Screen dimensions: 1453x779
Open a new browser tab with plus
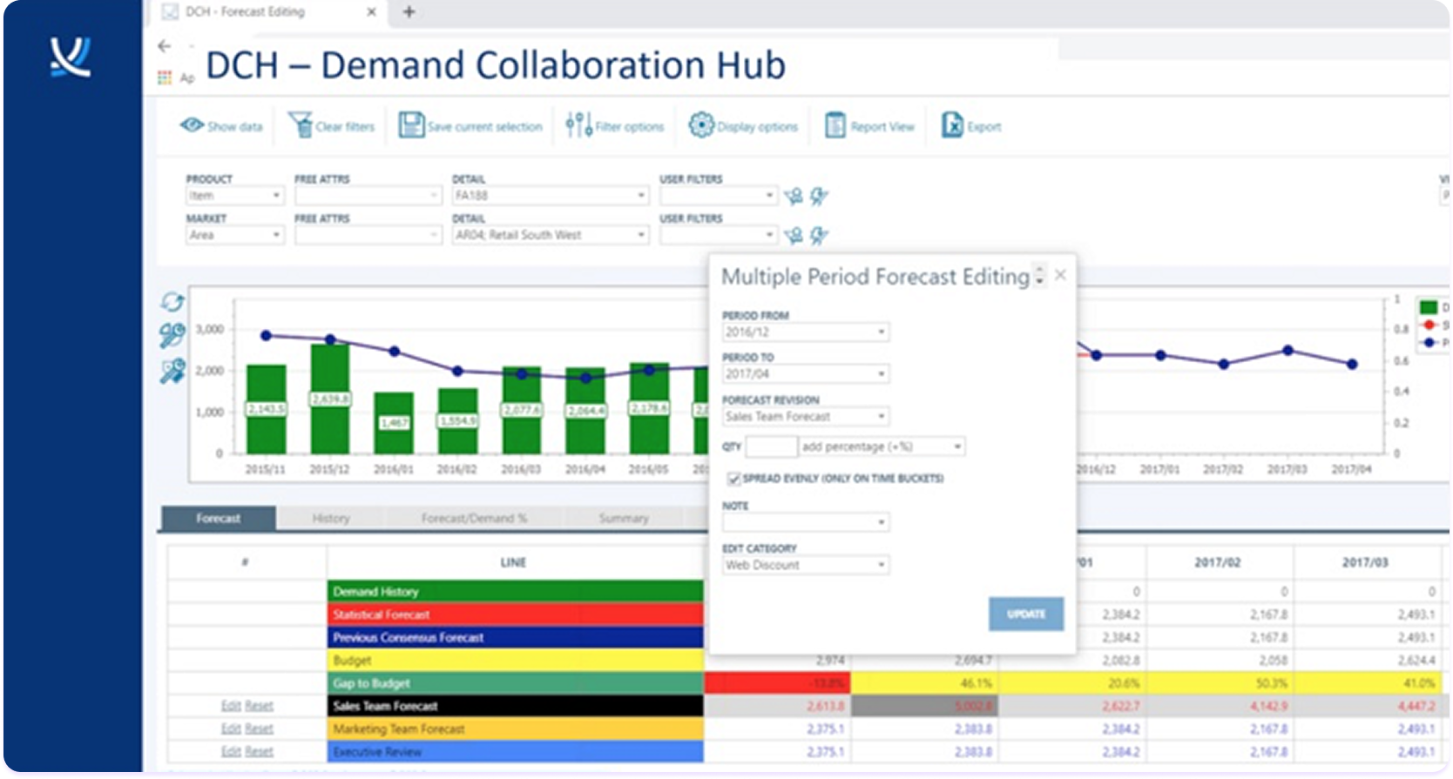tap(409, 11)
